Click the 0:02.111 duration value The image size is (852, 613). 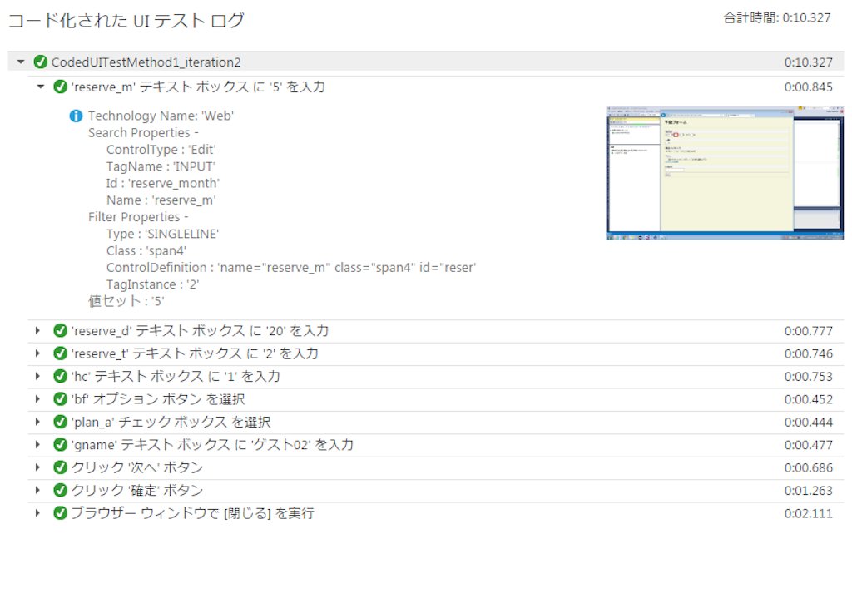[809, 514]
